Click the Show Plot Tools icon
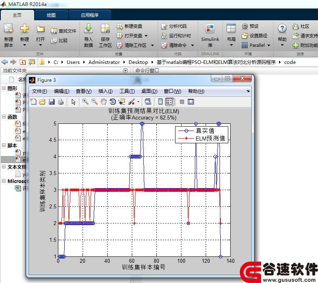 point(191,102)
